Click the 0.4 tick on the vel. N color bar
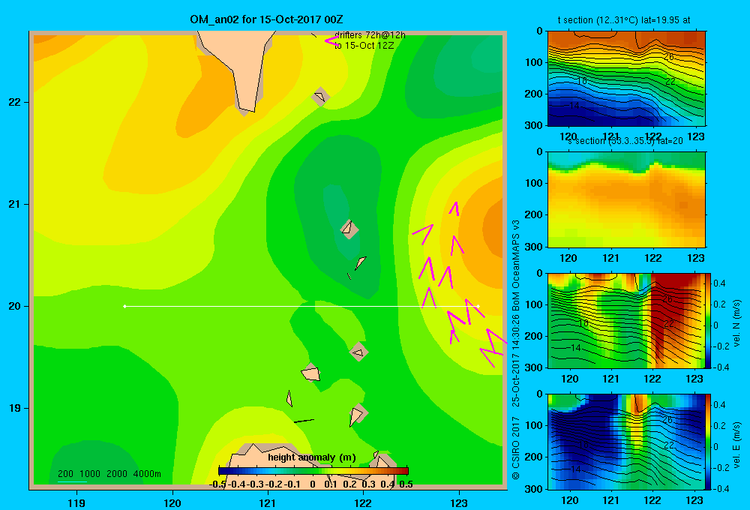 (x=719, y=283)
